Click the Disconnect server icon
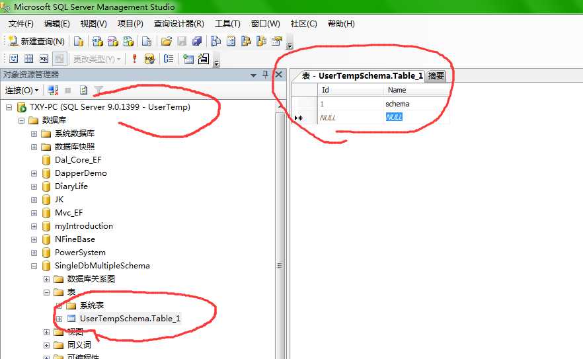This screenshot has width=583, height=359. tap(53, 91)
